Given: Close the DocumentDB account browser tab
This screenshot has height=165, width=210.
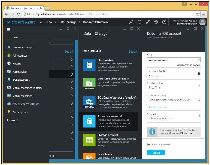Looking at the screenshot, I should click(41, 8).
